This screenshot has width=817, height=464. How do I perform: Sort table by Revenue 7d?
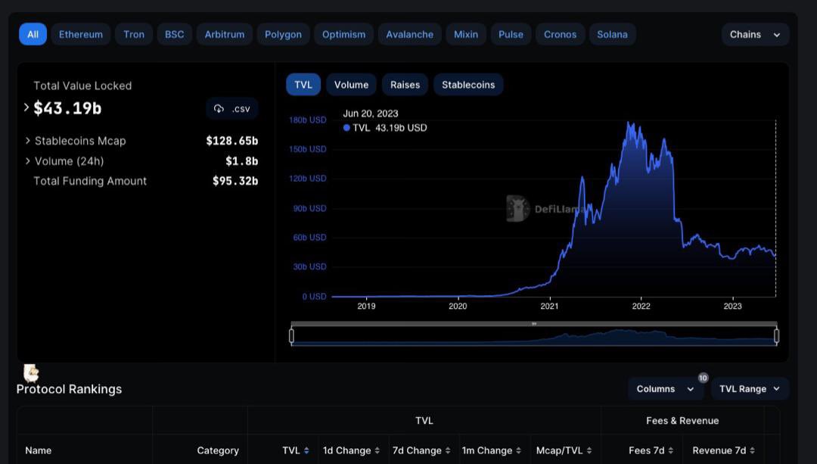pyautogui.click(x=724, y=450)
